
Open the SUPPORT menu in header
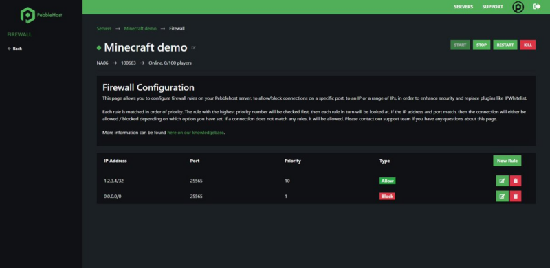tap(492, 7)
